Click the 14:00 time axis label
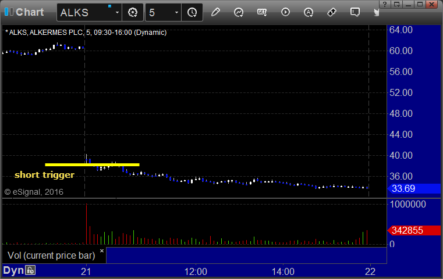 click(x=283, y=271)
